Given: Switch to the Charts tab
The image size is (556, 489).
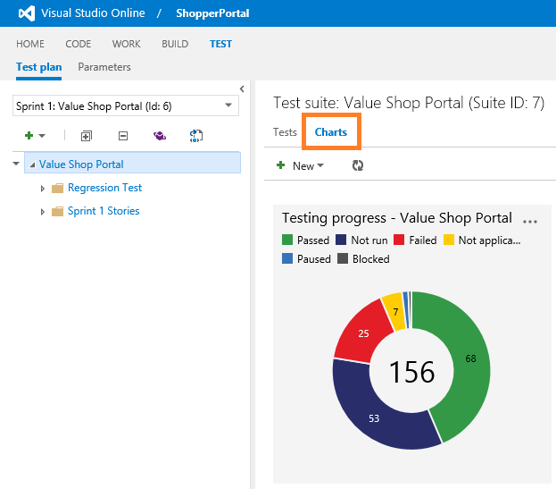Looking at the screenshot, I should point(331,132).
